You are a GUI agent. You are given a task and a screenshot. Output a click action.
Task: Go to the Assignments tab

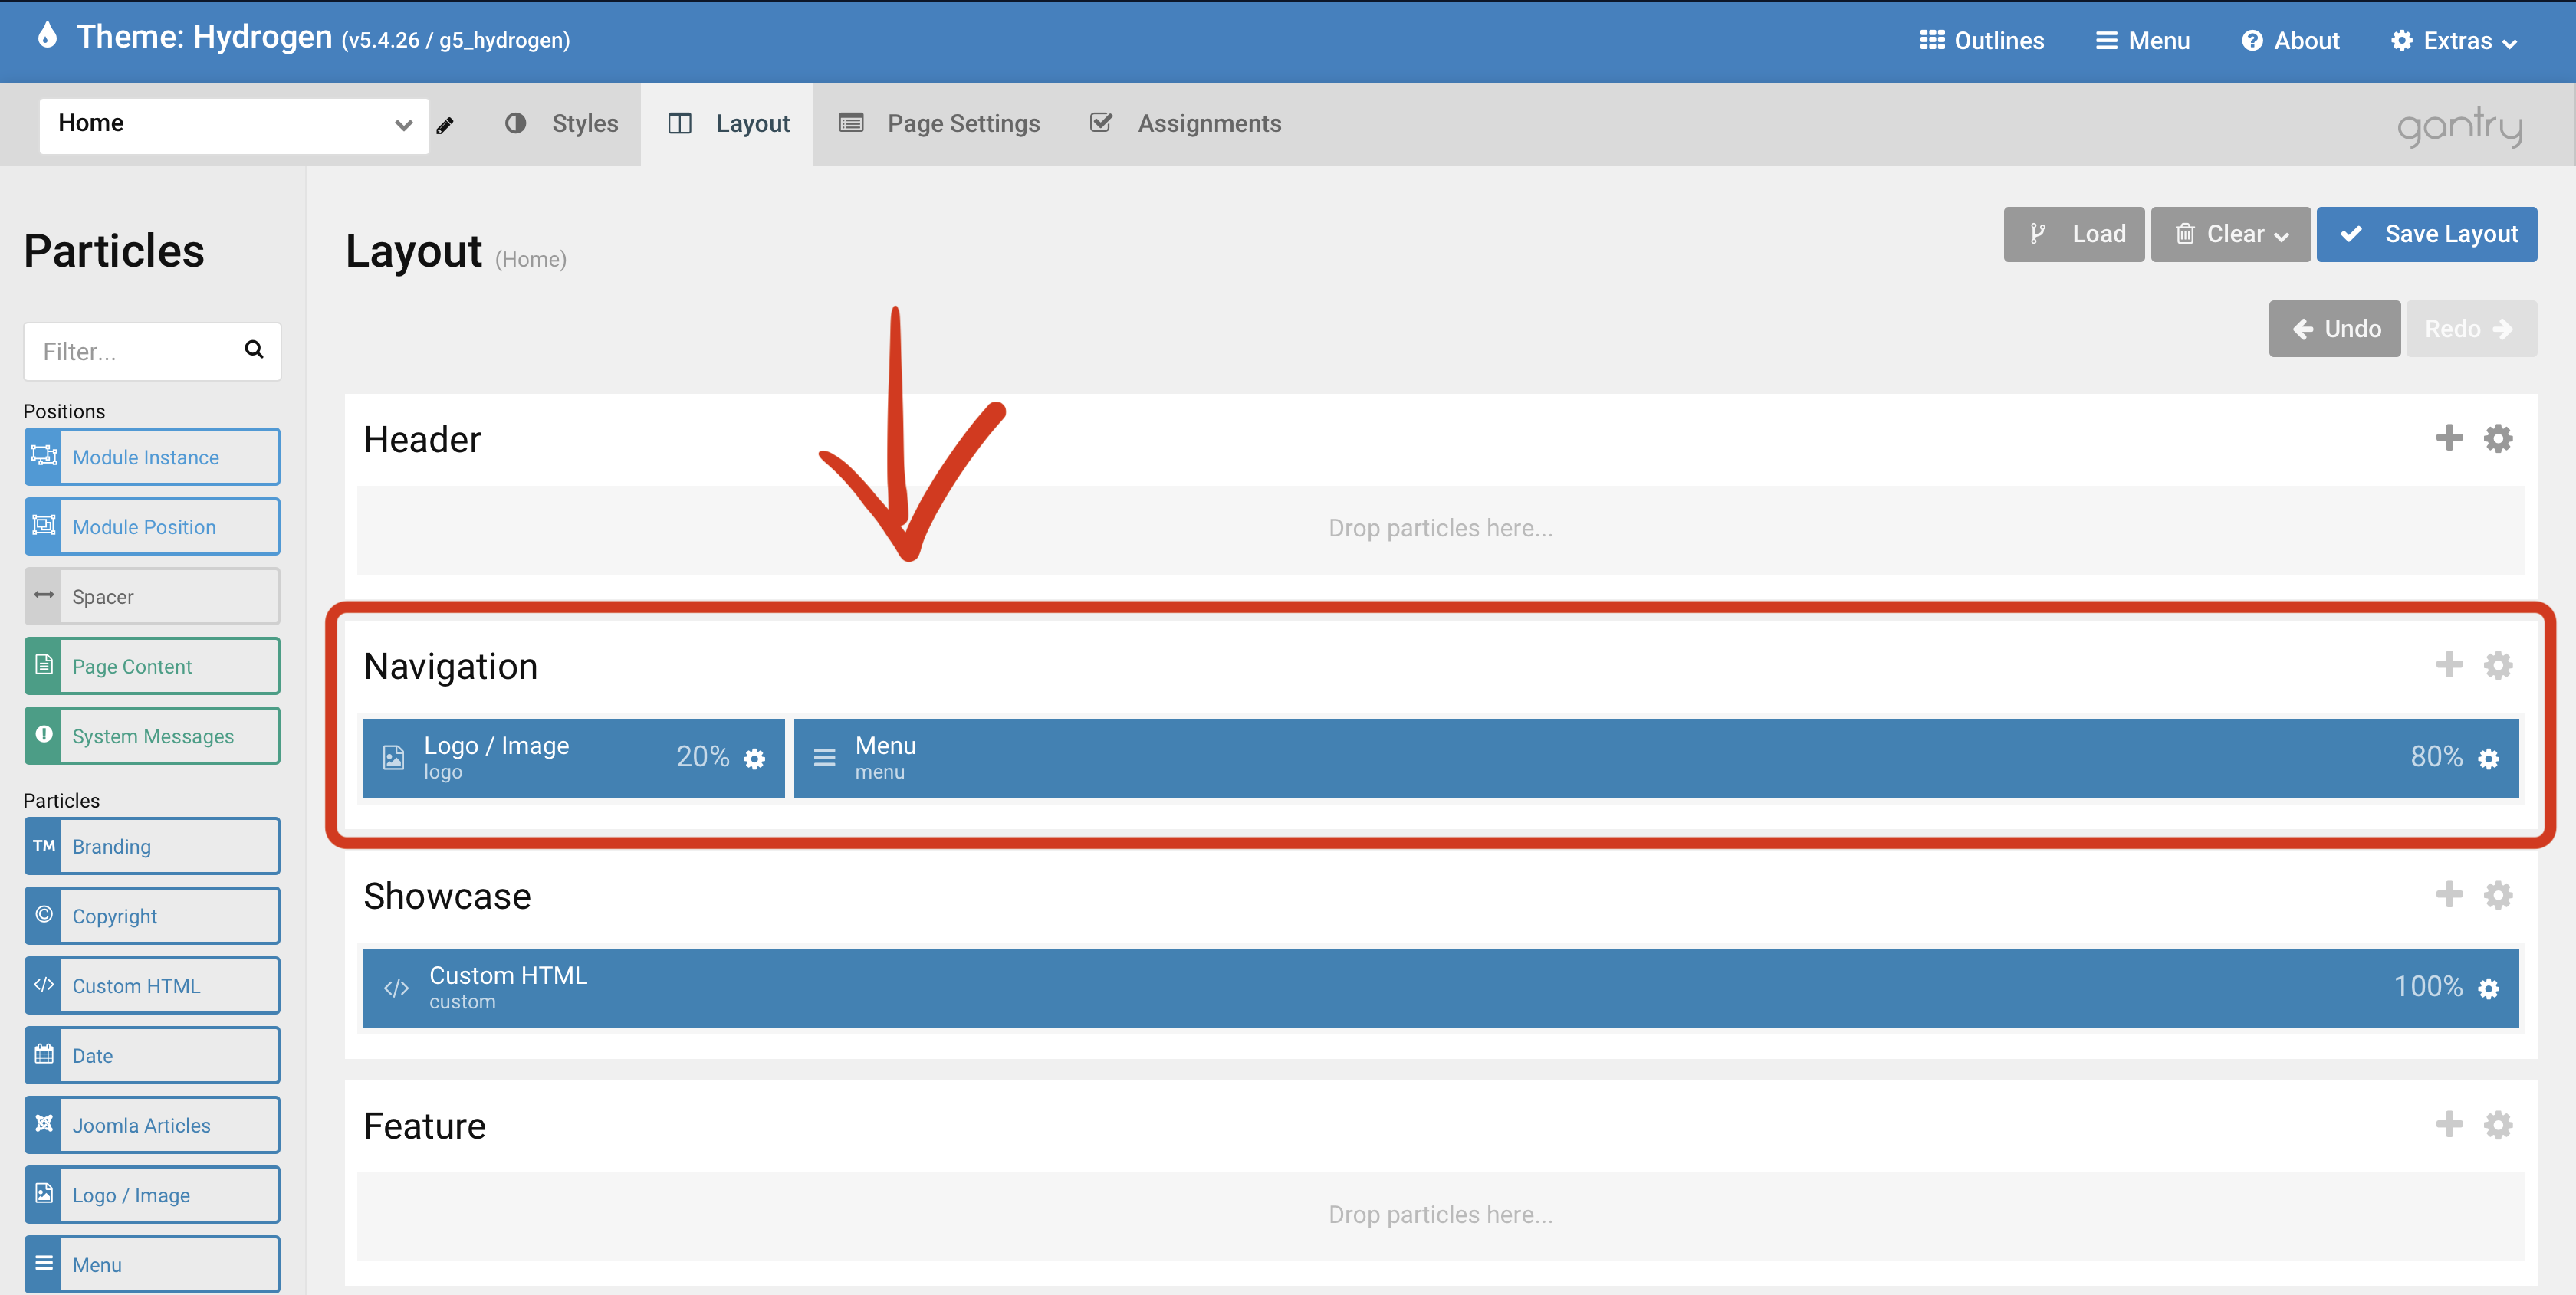click(1186, 124)
